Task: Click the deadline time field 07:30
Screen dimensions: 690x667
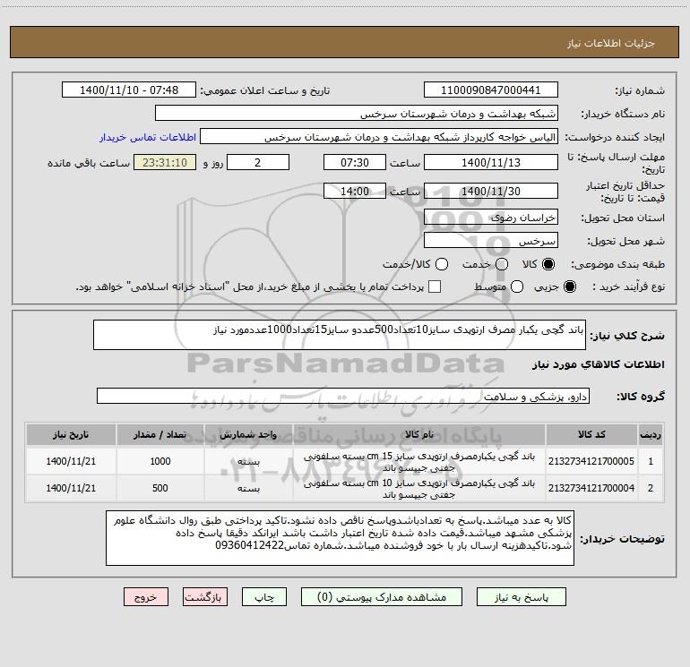Action: (355, 162)
